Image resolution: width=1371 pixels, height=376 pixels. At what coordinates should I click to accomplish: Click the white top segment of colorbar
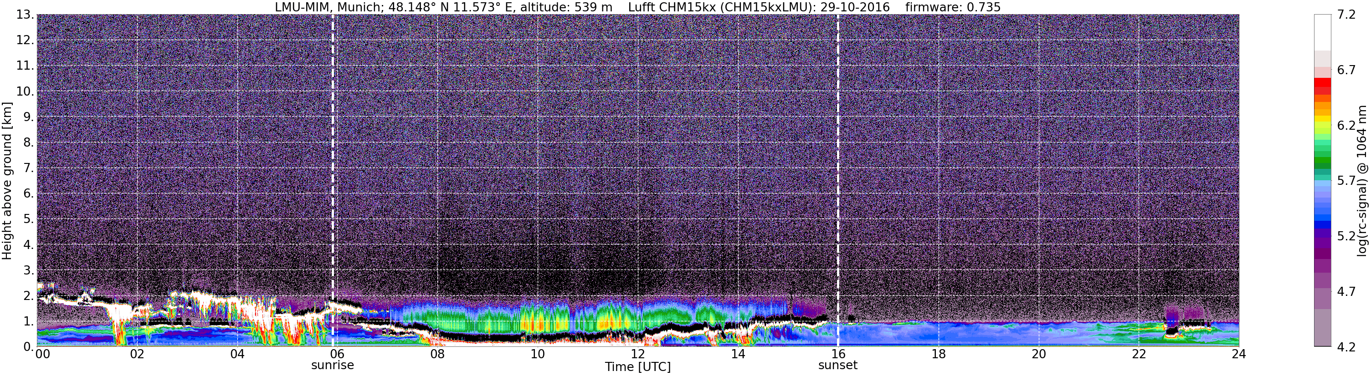(1323, 32)
